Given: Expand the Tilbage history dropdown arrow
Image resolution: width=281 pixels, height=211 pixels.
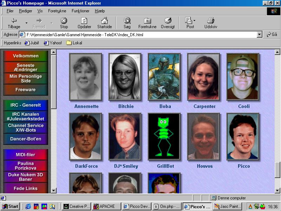Looking at the screenshot, I should [26, 24].
